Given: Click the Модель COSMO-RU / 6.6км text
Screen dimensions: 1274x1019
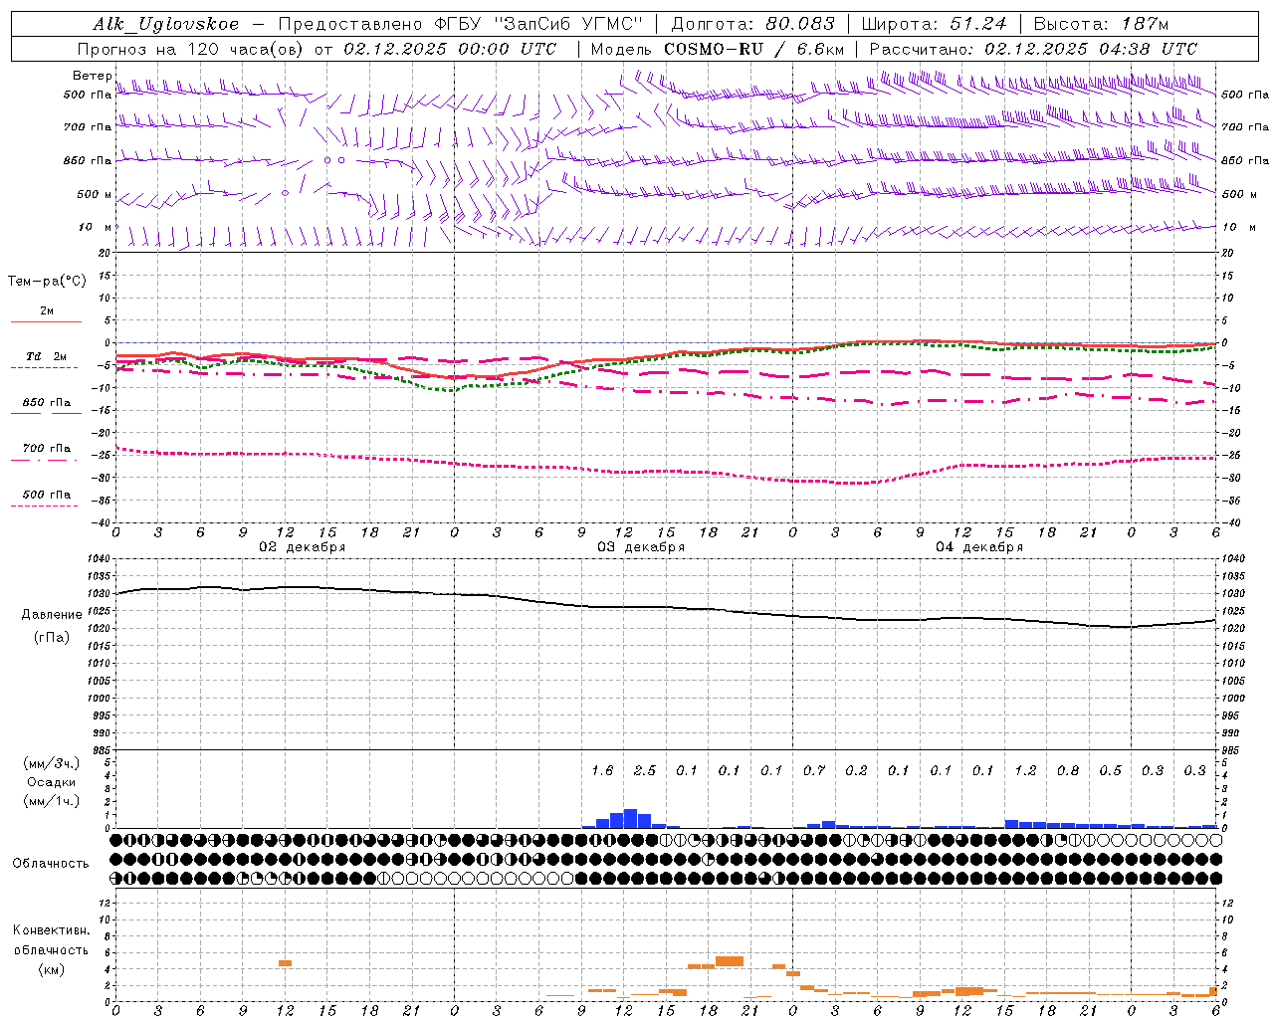Looking at the screenshot, I should click(x=718, y=49).
